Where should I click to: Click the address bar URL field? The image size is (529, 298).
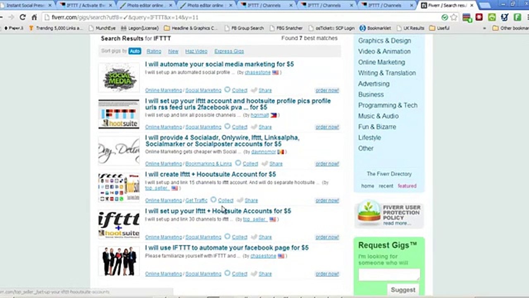240,17
